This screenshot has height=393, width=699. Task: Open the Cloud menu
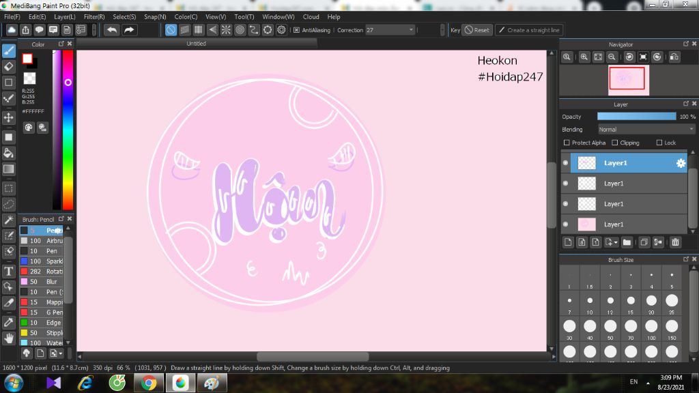click(311, 16)
